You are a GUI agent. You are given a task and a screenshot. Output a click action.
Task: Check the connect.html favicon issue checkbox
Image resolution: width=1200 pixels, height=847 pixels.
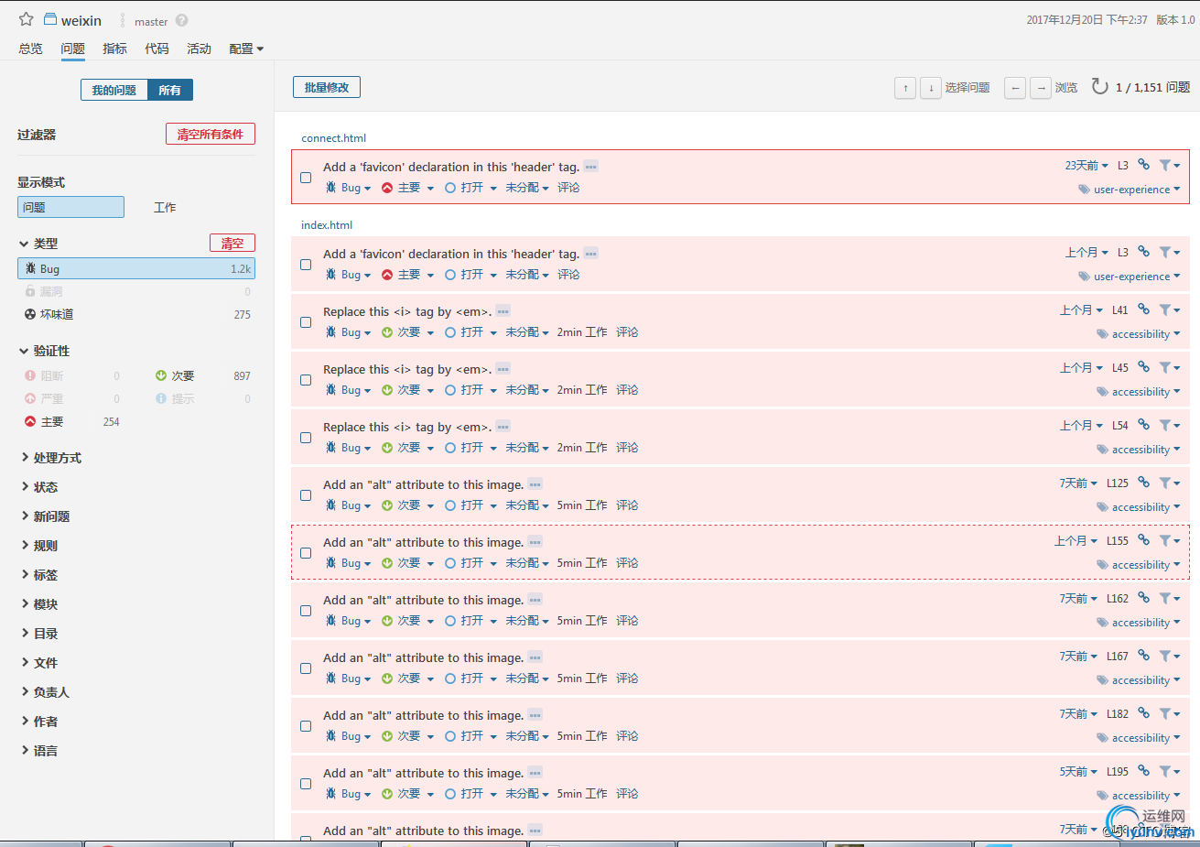pyautogui.click(x=306, y=178)
